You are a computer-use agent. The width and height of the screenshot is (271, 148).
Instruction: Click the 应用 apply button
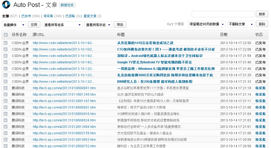34,24
